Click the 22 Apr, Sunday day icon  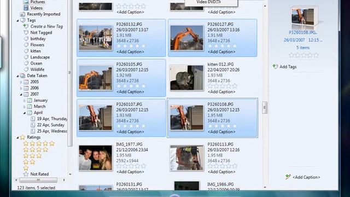33,125
